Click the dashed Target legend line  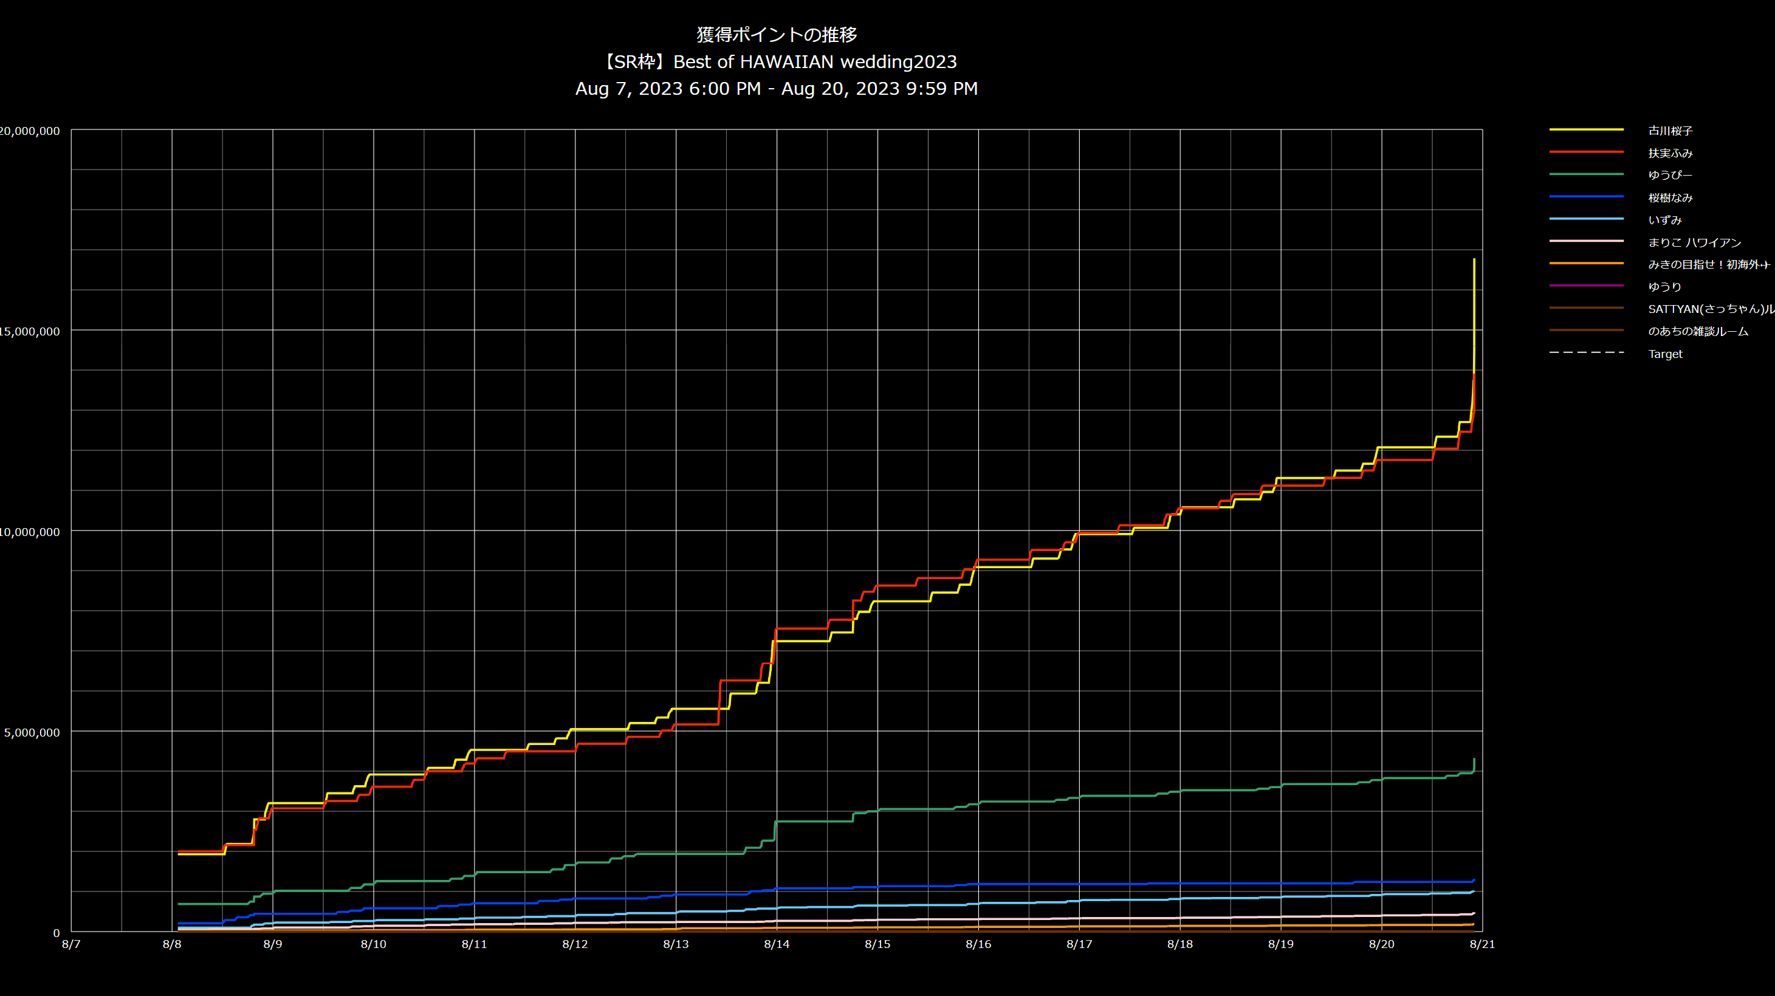1585,352
